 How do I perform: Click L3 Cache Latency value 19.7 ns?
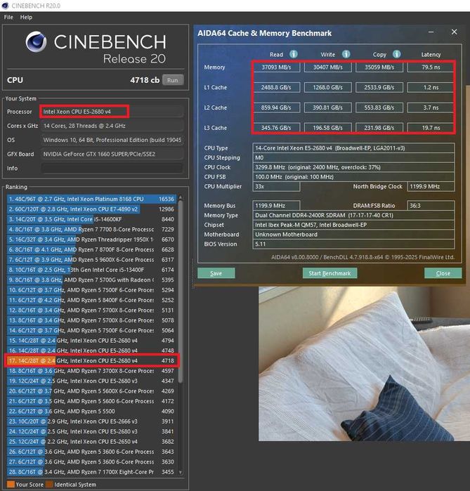click(431, 128)
